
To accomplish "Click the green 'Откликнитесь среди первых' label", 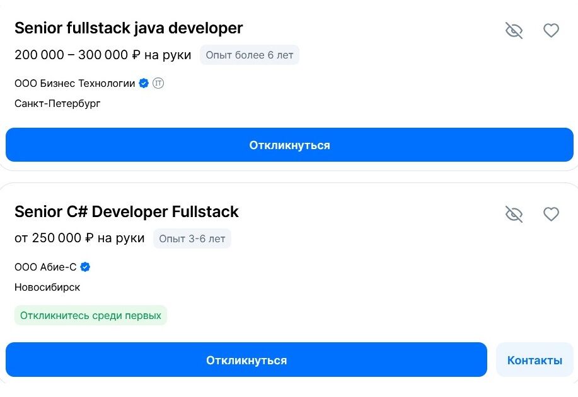I will [x=91, y=316].
